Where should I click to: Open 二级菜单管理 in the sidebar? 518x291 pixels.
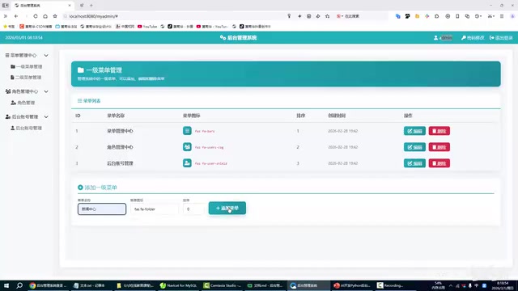click(x=26, y=78)
